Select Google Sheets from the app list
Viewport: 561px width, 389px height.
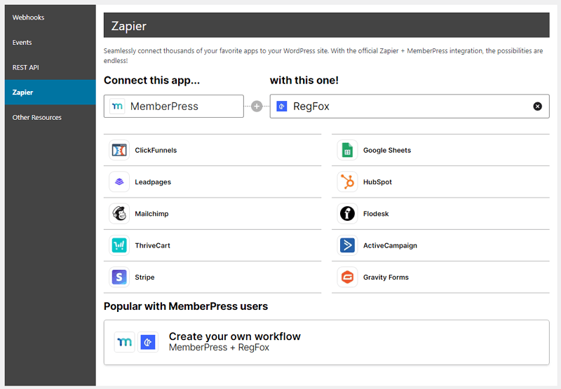440,150
